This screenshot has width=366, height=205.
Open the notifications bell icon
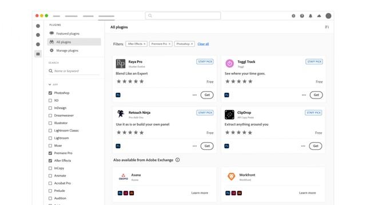pyautogui.click(x=311, y=16)
